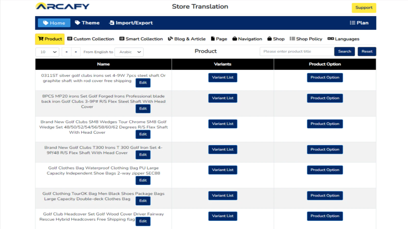Open Product Option for Golf Clothes Bag Waterproof

pos(325,170)
